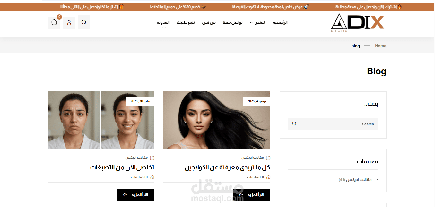Image resolution: width=435 pixels, height=207 pixels.
Task: Click Home breadcrumb link
Action: (380, 46)
